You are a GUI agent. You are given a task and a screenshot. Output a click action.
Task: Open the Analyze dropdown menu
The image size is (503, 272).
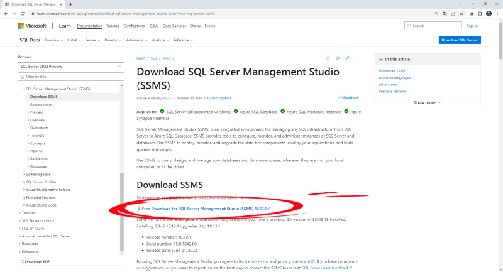click(160, 40)
